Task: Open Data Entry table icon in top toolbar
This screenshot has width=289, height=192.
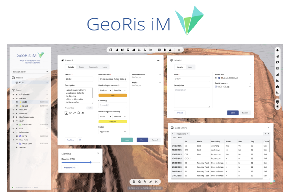Action: 159,50
